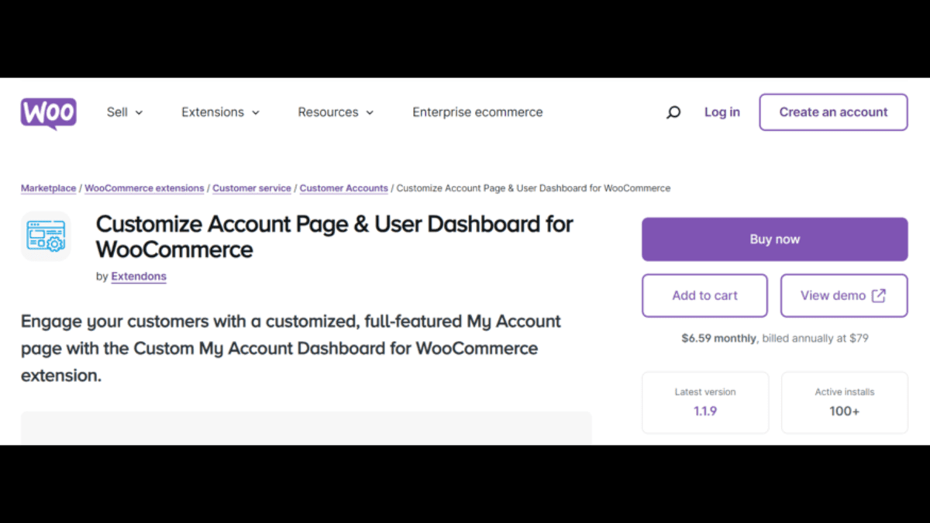Screen dimensions: 930x523
Task: Click the external link icon on View demo
Action: click(x=879, y=295)
